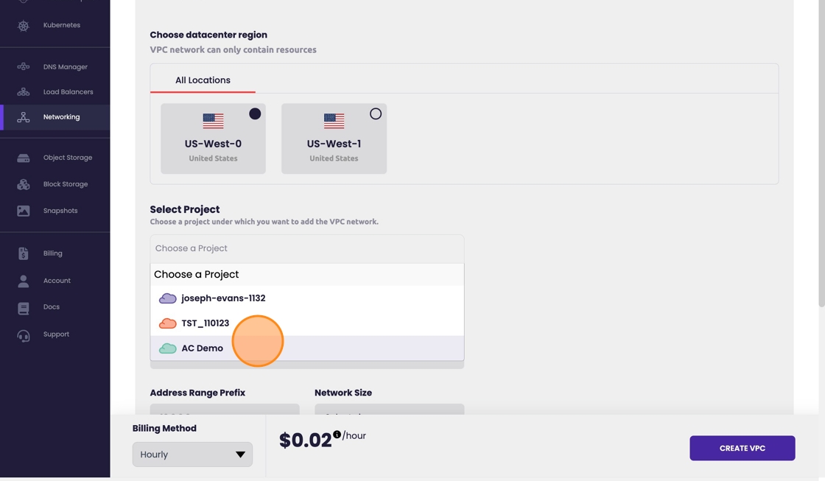
Task: Open Load Balancers icon in sidebar
Action: [x=24, y=92]
